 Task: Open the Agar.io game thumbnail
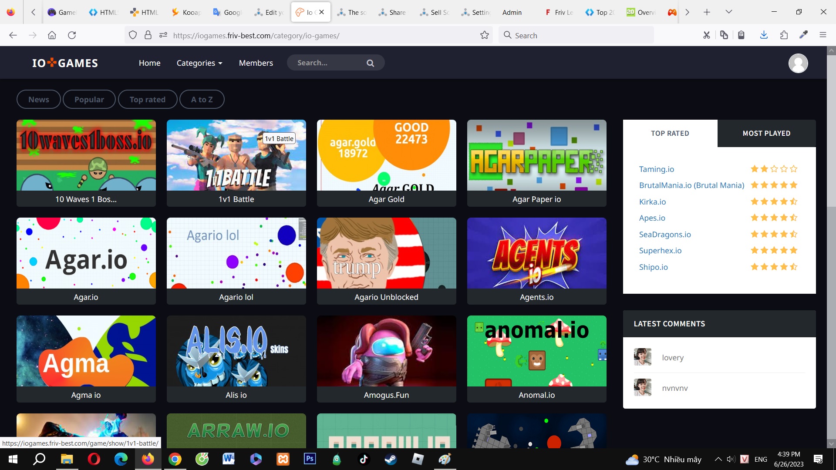(x=86, y=253)
